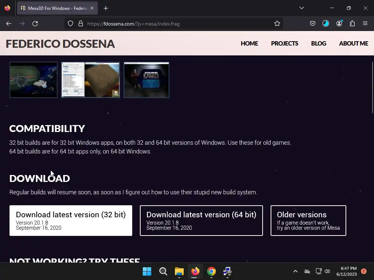Open the Windows Start menu
Viewport: 374px width, 280px height.
(147, 271)
